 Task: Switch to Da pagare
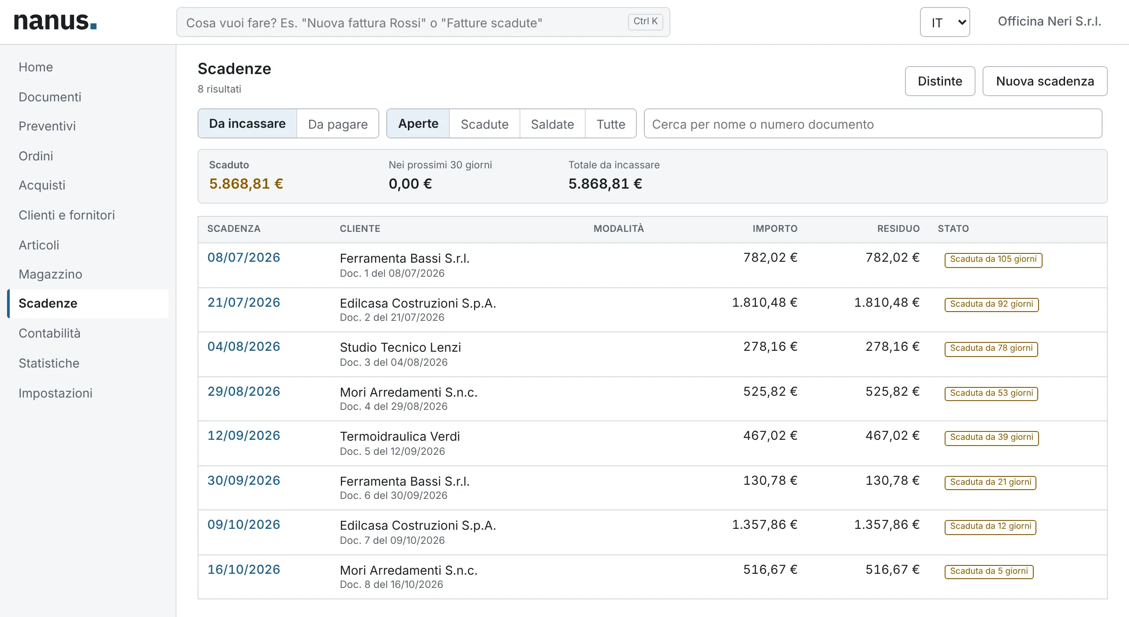point(338,124)
